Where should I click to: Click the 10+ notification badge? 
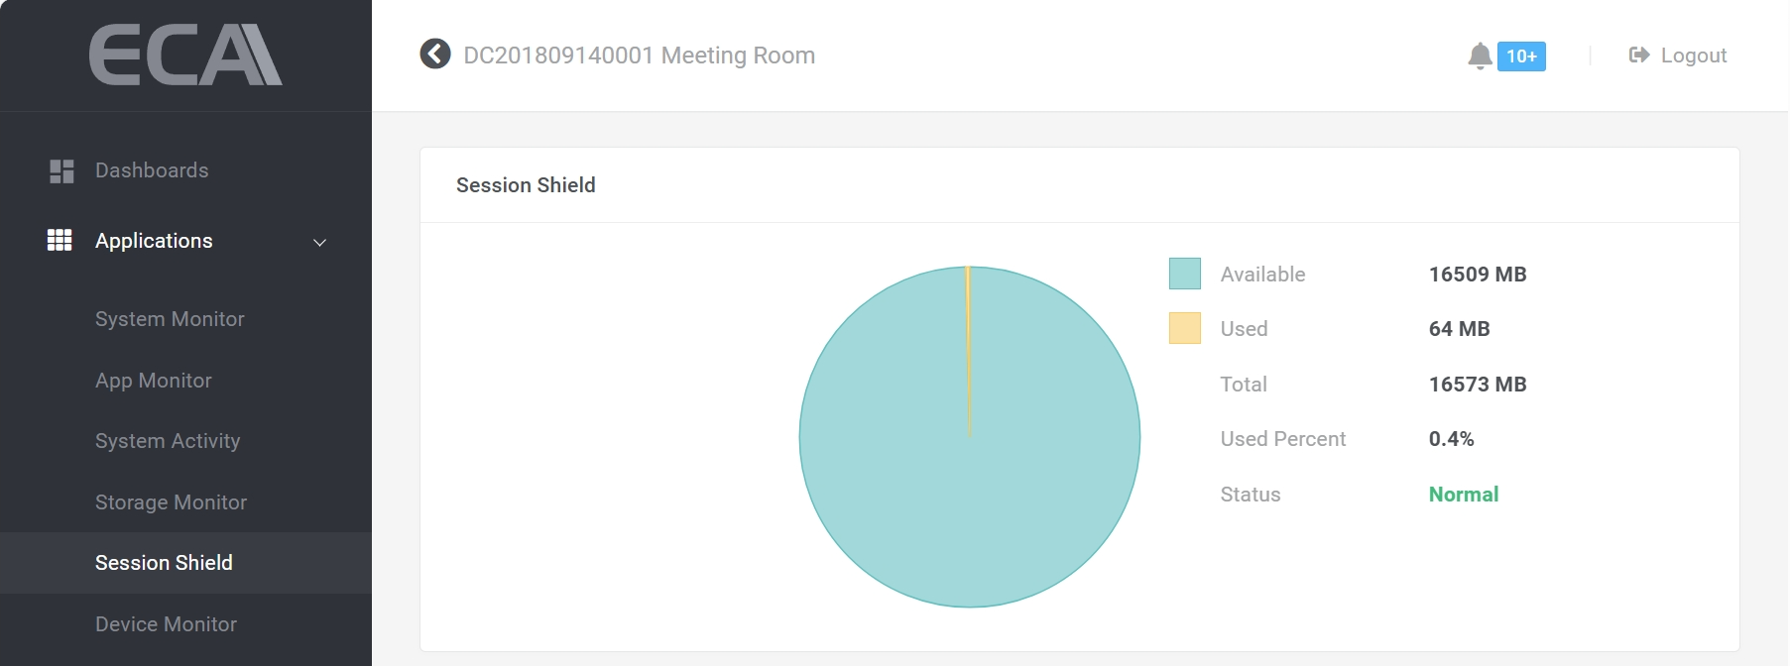pyautogui.click(x=1521, y=56)
